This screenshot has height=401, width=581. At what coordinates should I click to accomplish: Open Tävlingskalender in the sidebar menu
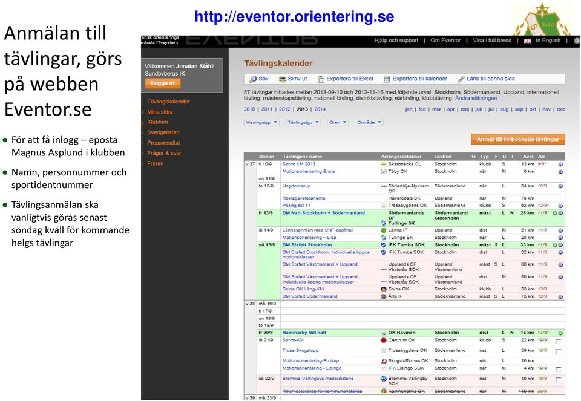coord(168,102)
